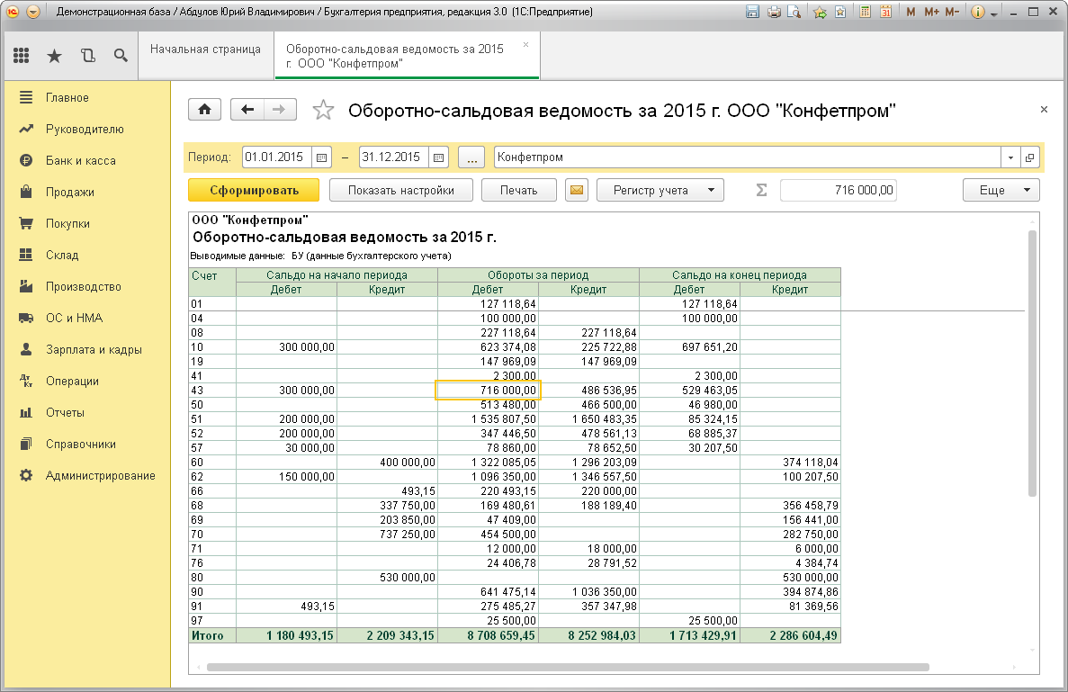Click the search magnifier icon
Image resolution: width=1068 pixels, height=692 pixels.
[x=120, y=56]
